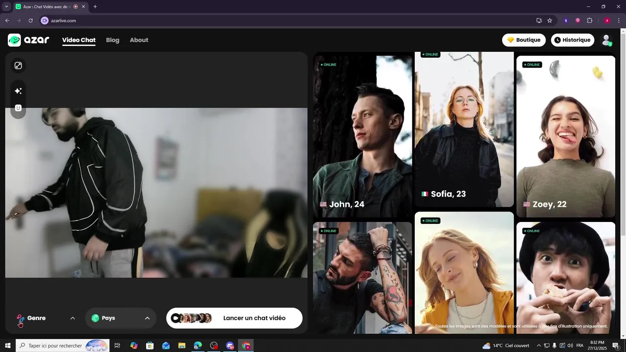
Task: Open a new browser tab
Action: (x=95, y=7)
